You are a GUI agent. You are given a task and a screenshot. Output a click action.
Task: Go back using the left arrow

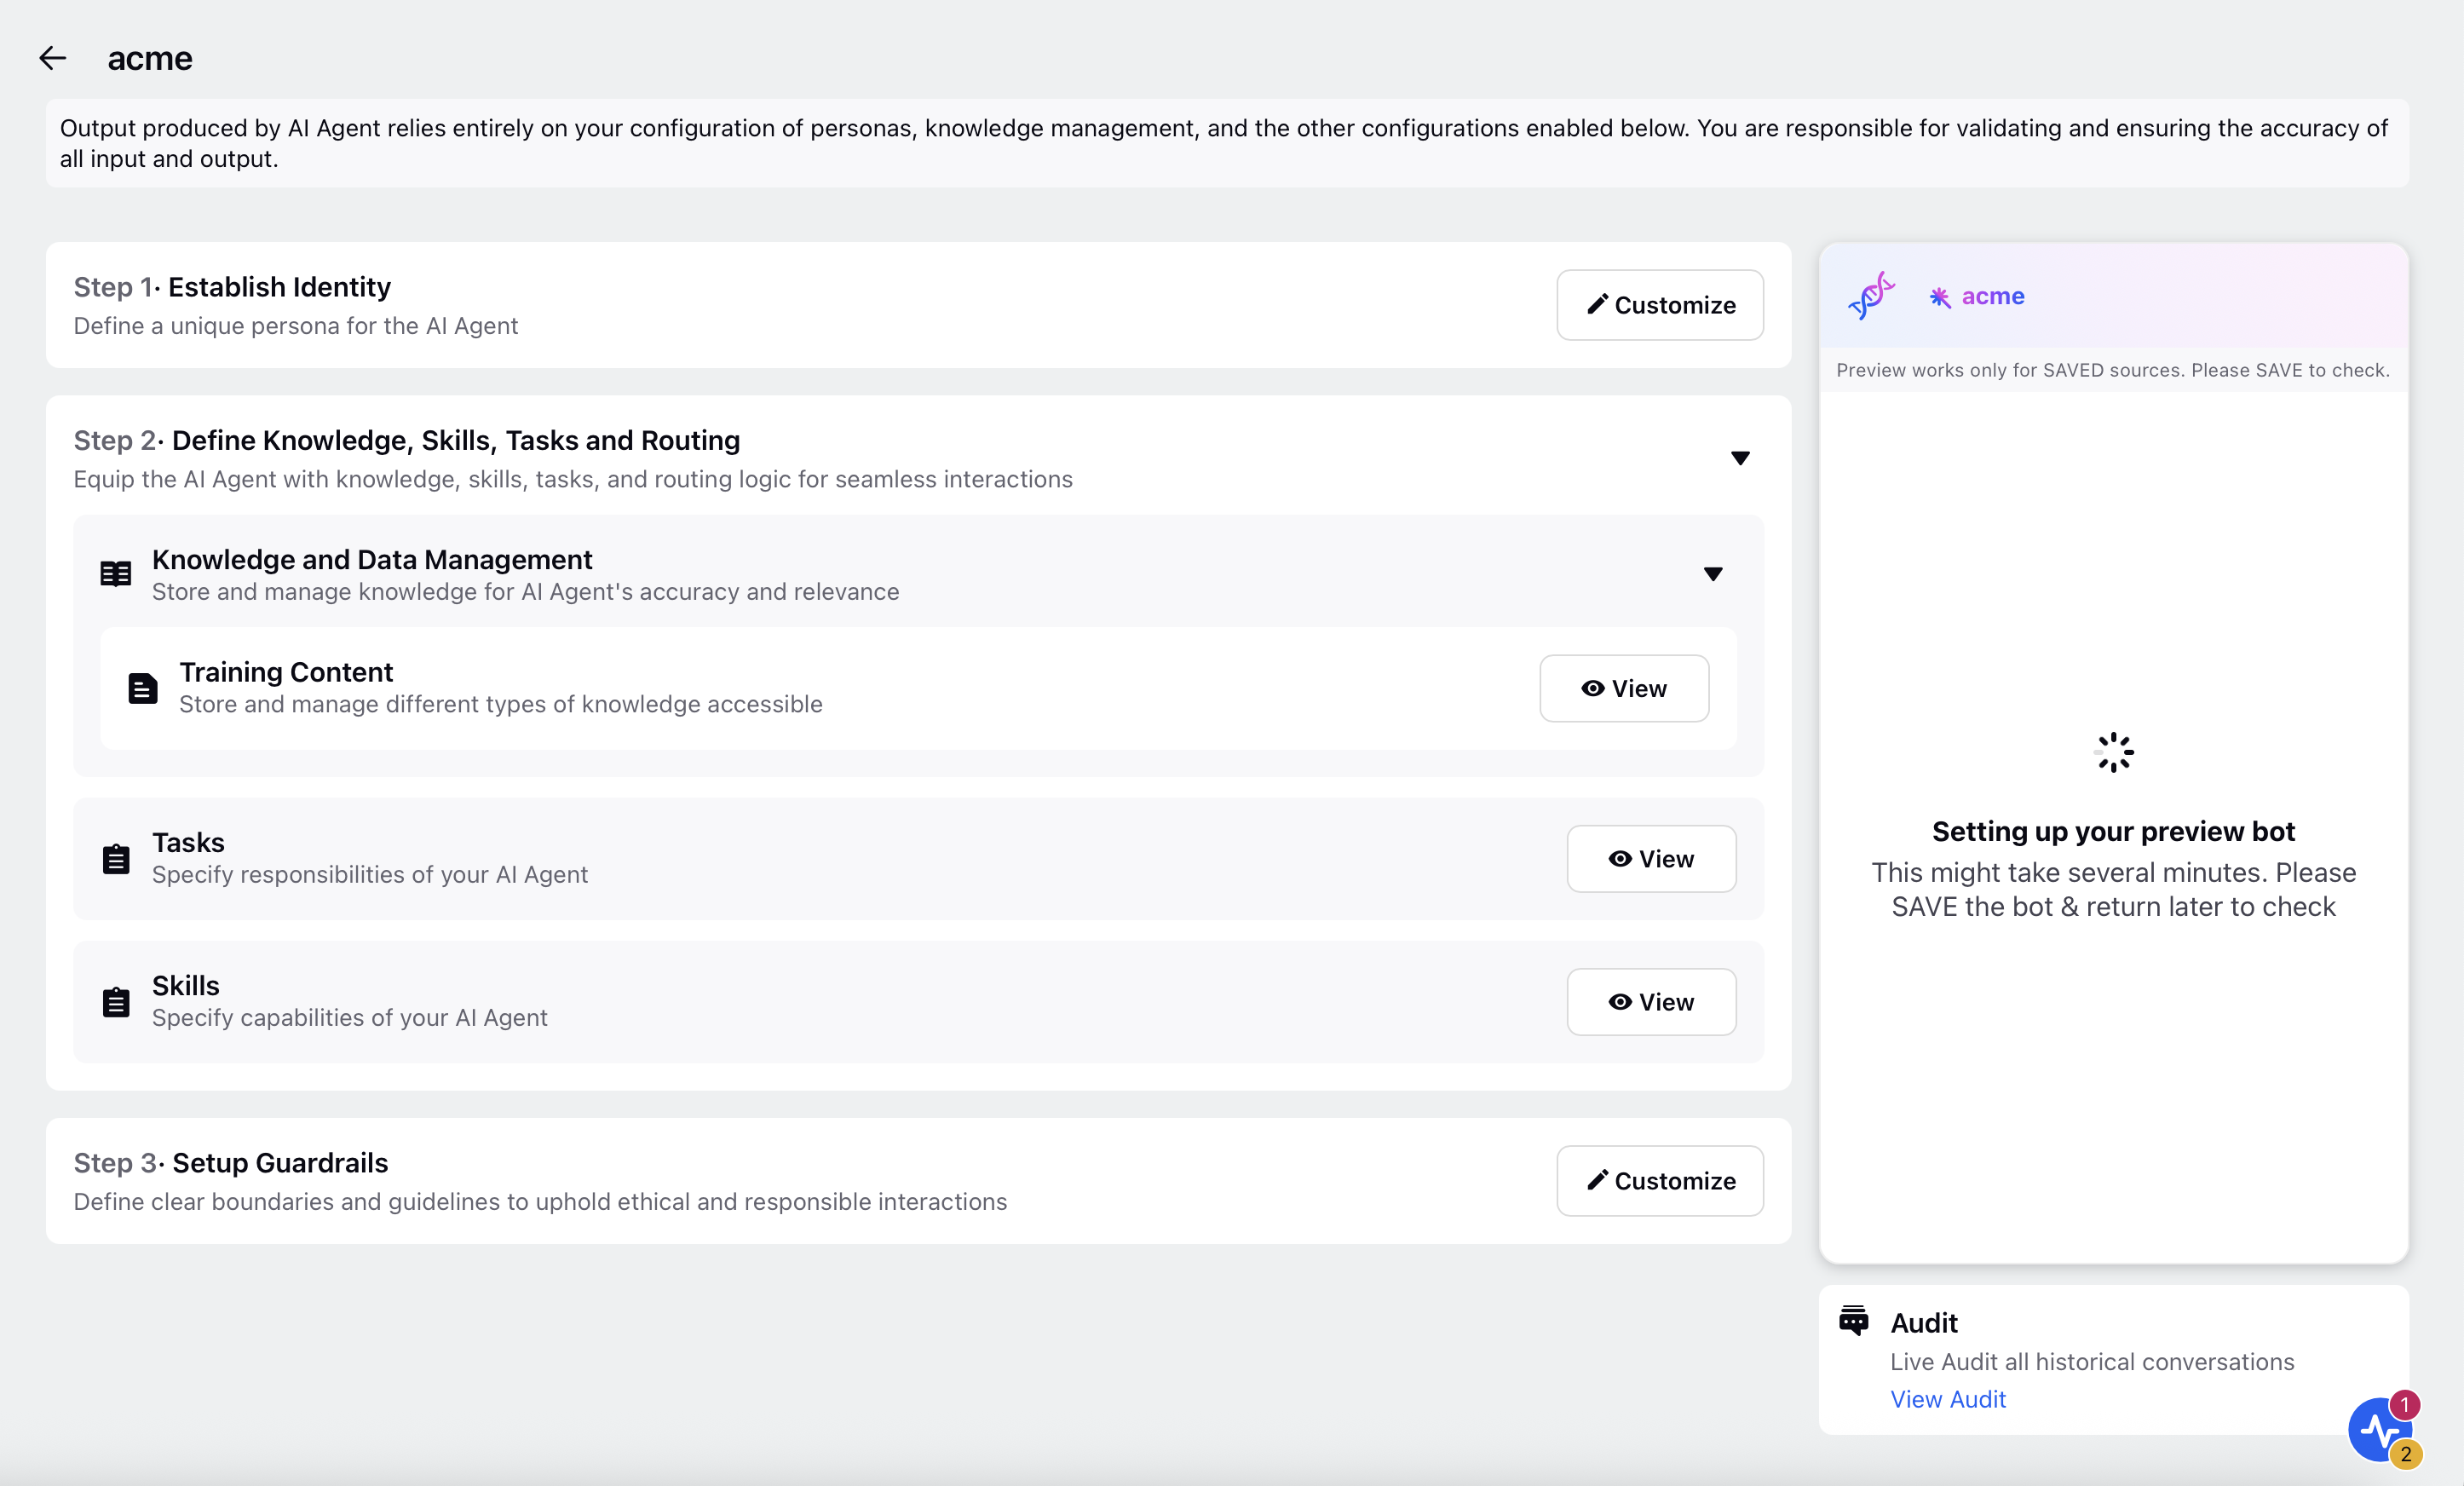coord(53,58)
